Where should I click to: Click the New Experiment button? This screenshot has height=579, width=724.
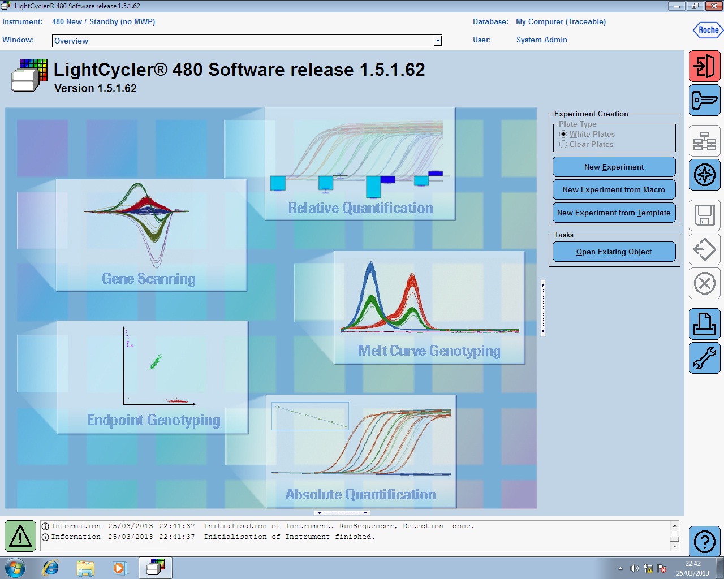point(614,167)
